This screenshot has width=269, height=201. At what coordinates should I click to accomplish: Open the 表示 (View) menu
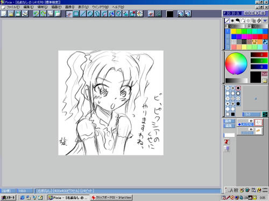[83, 7]
